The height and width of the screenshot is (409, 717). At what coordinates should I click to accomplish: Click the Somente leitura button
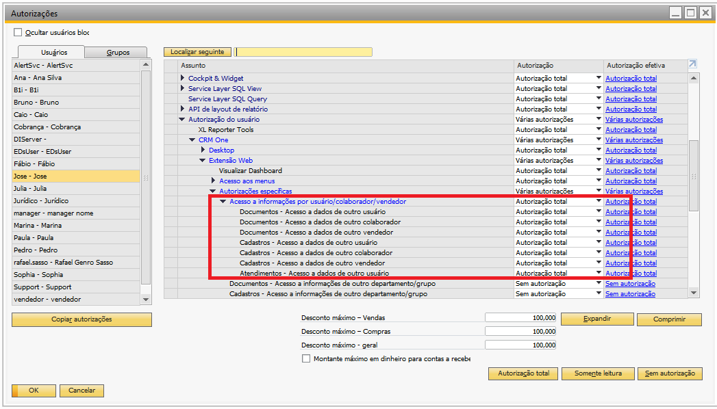(x=598, y=373)
